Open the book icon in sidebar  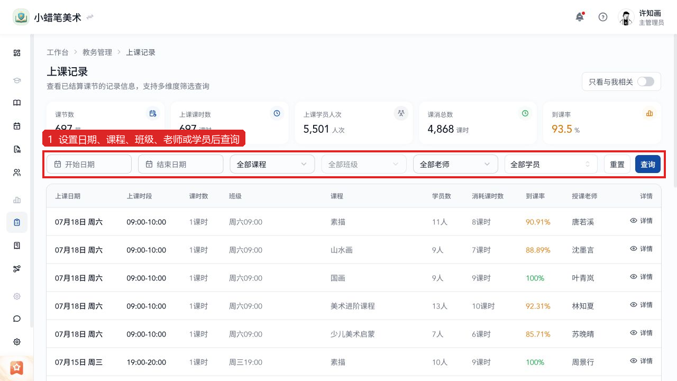17,103
